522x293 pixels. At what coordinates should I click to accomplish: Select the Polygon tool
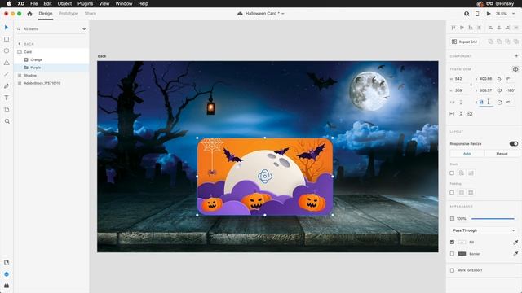(x=7, y=63)
